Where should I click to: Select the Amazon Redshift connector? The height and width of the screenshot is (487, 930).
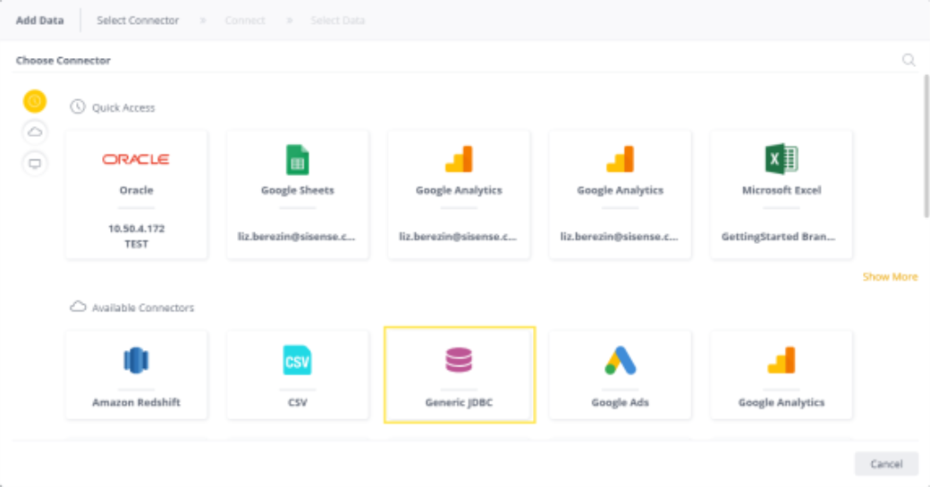point(137,375)
